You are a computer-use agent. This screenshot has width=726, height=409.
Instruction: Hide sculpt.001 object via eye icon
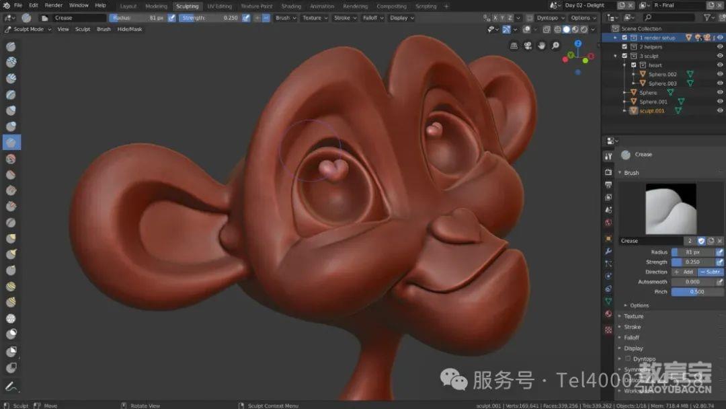[720, 111]
